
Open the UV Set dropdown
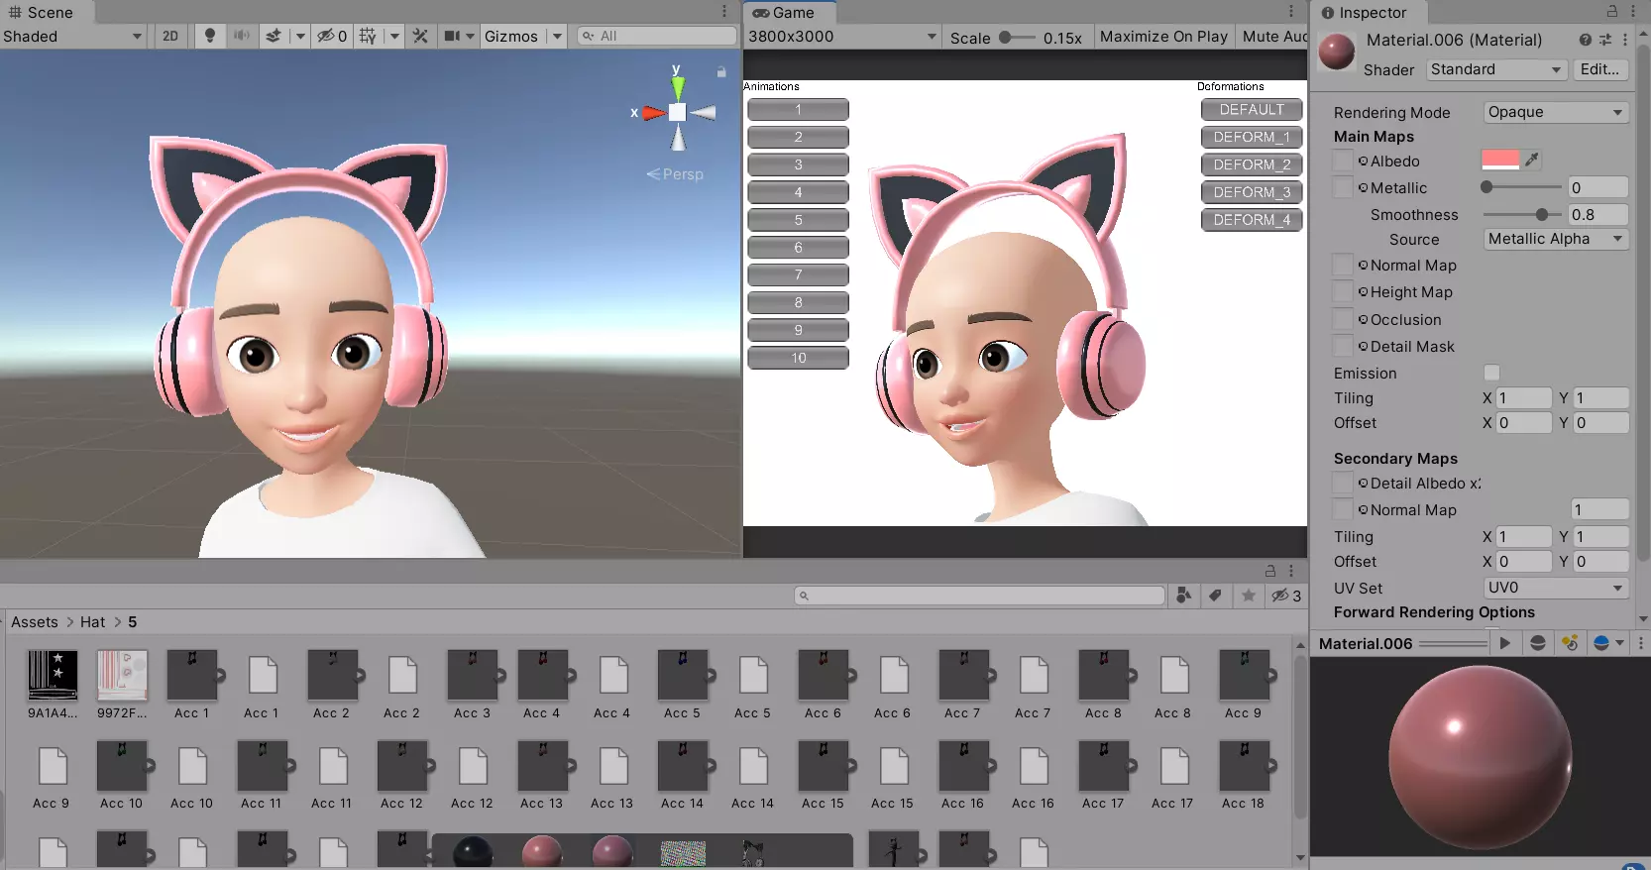coord(1556,588)
